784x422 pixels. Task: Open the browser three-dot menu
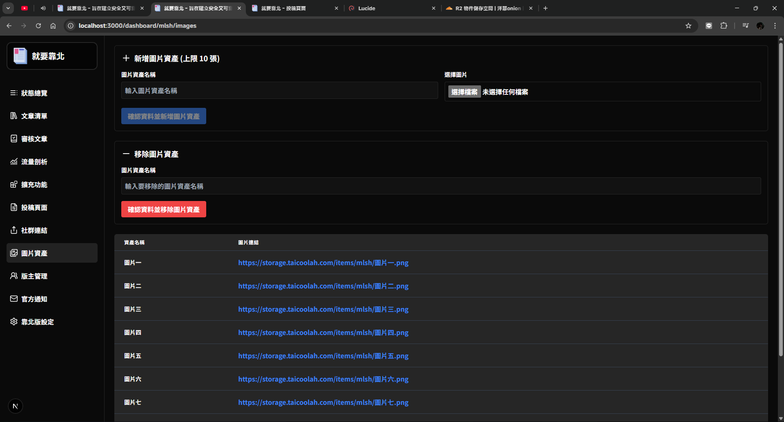pos(775,26)
